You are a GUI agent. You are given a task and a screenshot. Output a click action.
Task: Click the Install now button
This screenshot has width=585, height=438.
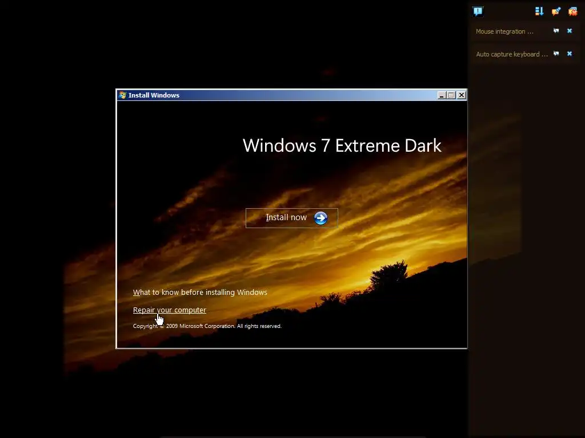click(x=292, y=218)
